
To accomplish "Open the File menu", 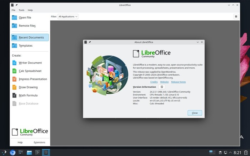I will pyautogui.click(x=14, y=10).
